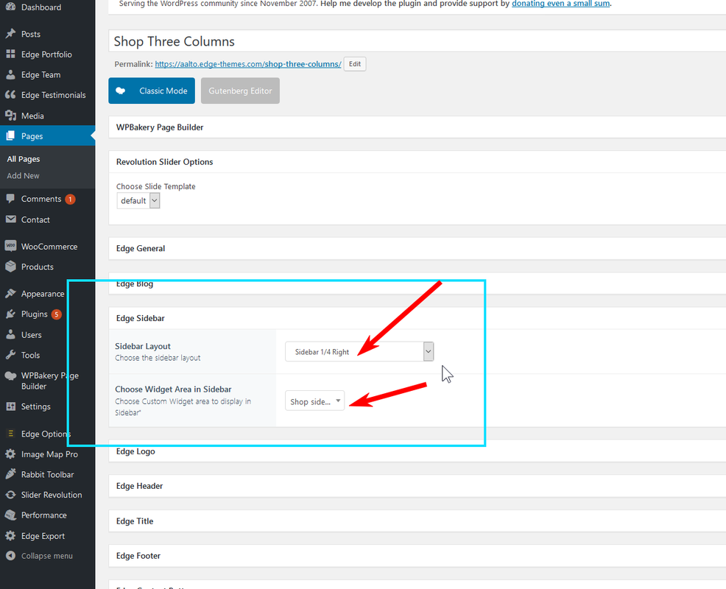726x589 pixels.
Task: Click the Image Map Pro gear icon
Action: click(10, 454)
